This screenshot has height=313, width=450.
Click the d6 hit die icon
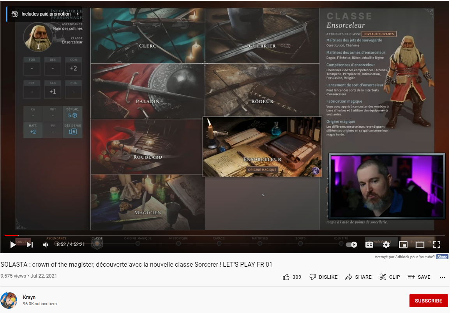click(74, 132)
